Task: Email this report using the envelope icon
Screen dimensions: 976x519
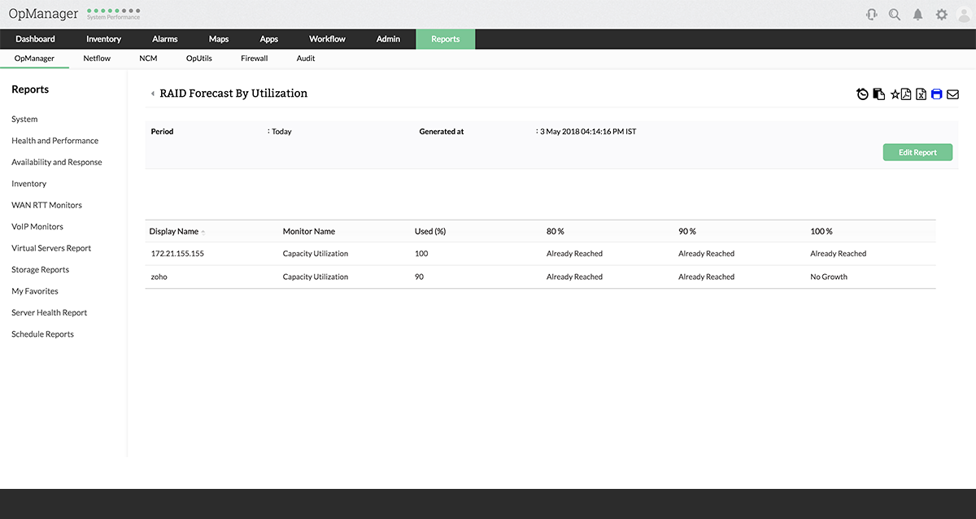Action: 952,94
